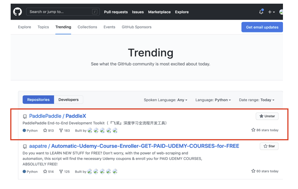The height and width of the screenshot is (189, 298).
Task: Open notifications bell icon
Action: (261, 12)
